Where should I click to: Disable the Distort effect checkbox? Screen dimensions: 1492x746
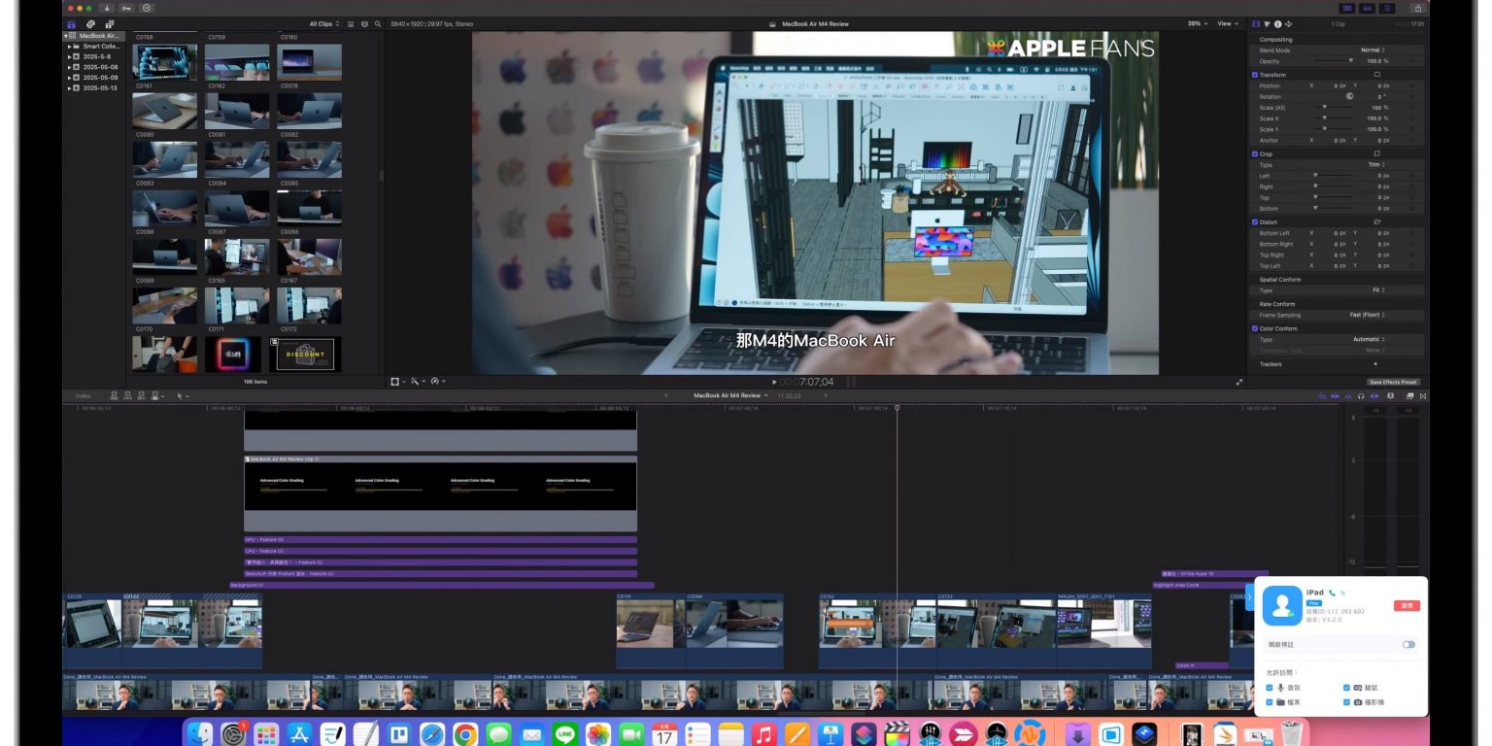coord(1255,222)
